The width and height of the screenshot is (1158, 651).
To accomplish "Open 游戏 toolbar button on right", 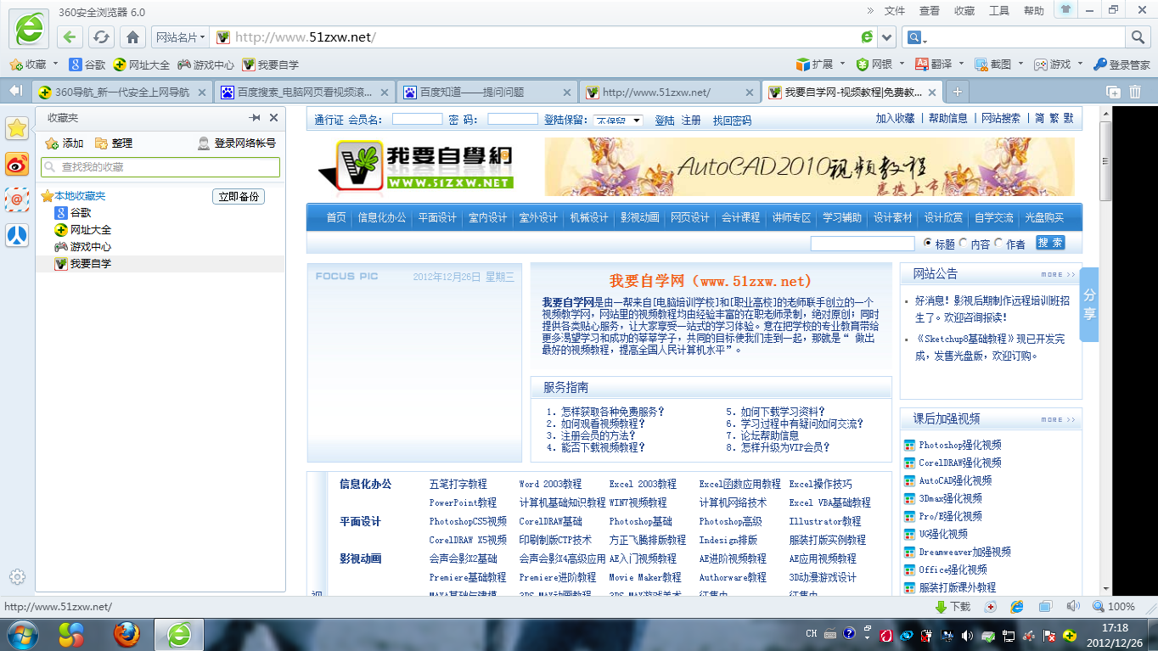I will tap(1052, 64).
